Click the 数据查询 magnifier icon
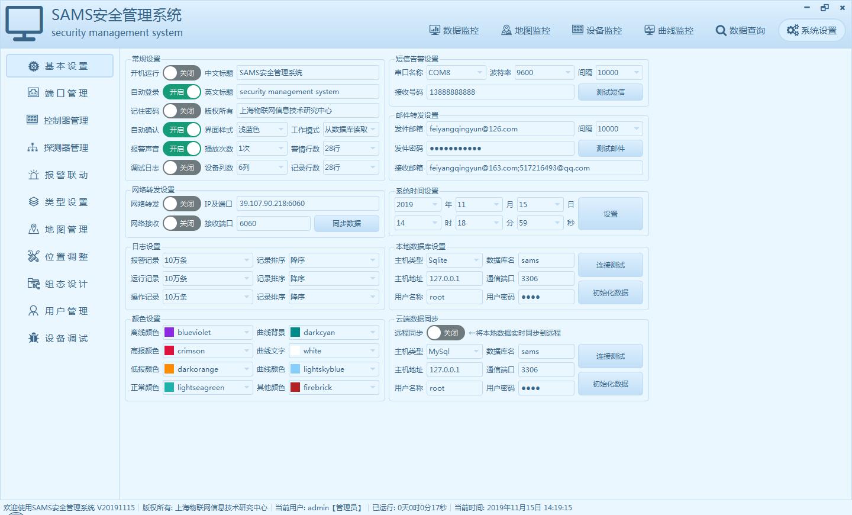The height and width of the screenshot is (515, 852). click(x=721, y=30)
